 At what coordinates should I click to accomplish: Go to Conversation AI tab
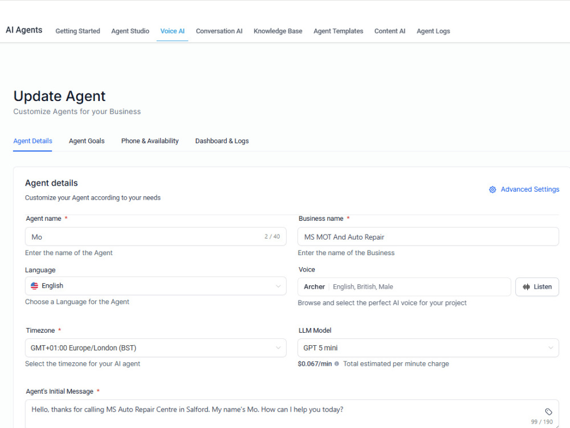click(x=219, y=31)
